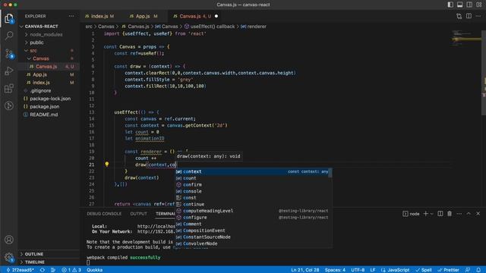Screen dimensions: 486x273
Task: Change indentation via Spaces: 4
Action: click(x=335, y=270)
